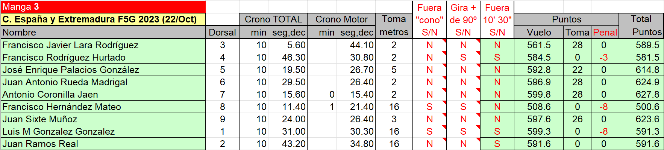Click the "Antonio Coronilla Jaen" name cell
The height and width of the screenshot is (150, 664).
pyautogui.click(x=103, y=95)
